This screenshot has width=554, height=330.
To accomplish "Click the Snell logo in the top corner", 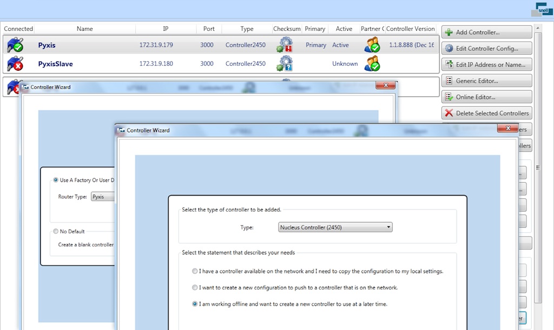I will [x=542, y=10].
